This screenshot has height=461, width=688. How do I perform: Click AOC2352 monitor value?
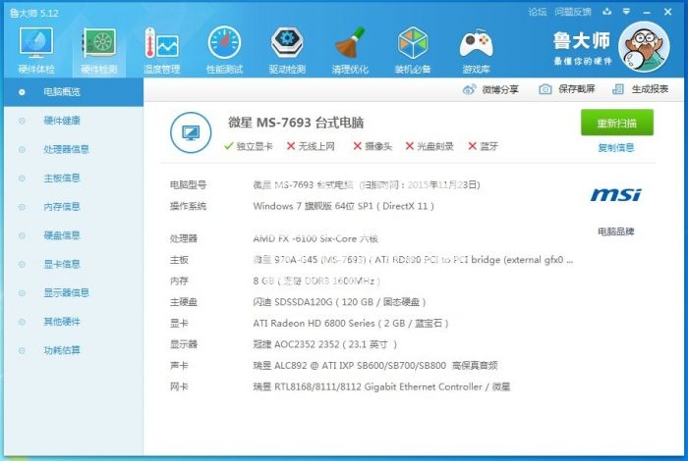point(324,344)
